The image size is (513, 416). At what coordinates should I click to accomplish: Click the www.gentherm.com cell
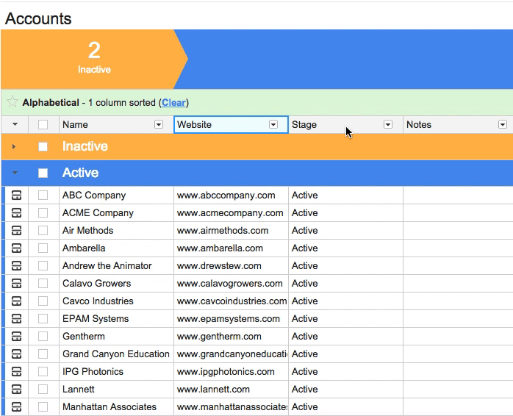231,337
